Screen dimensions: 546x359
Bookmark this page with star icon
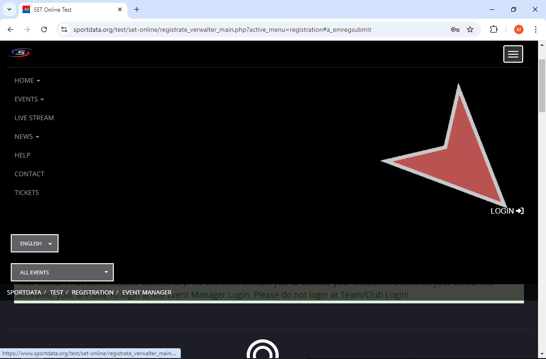tap(470, 29)
